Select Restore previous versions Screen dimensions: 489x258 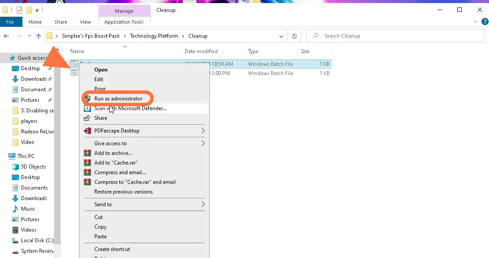123,192
